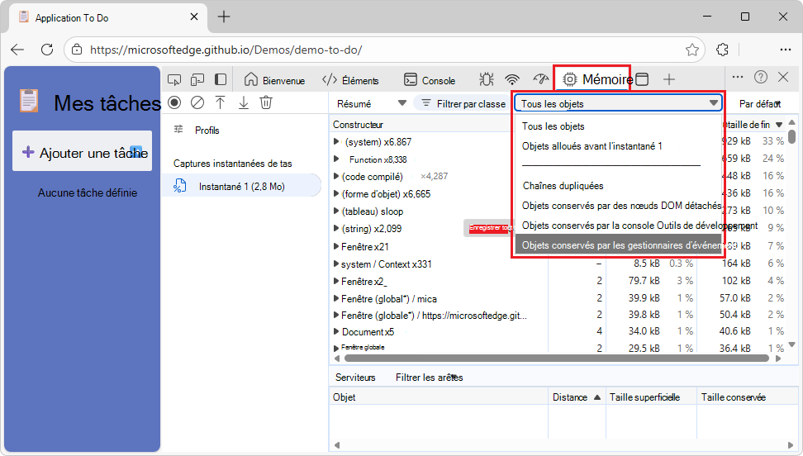Choose Objets conservés par des nœuds DOM détachés

point(619,206)
